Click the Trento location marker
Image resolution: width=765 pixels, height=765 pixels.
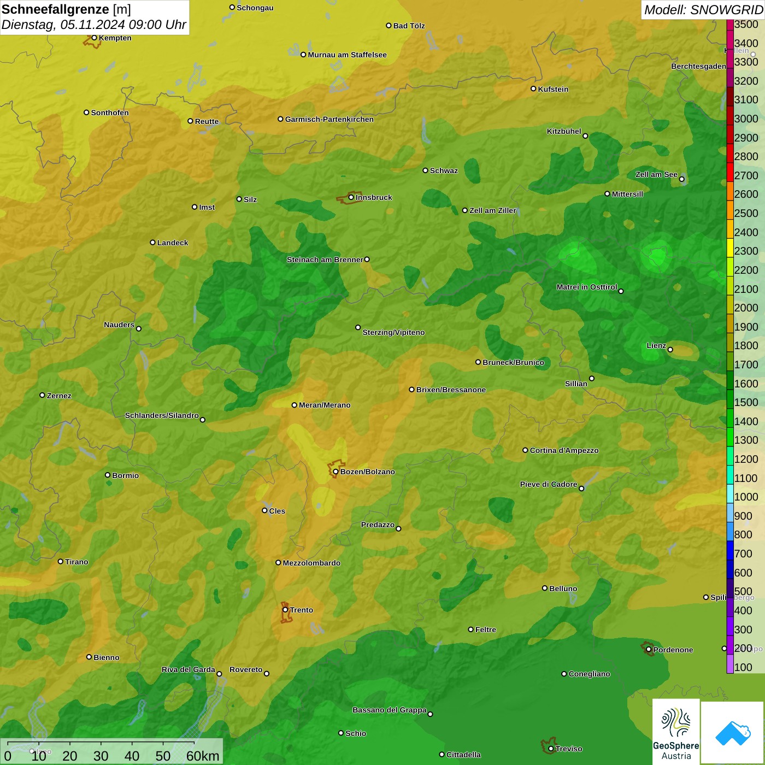pos(285,610)
